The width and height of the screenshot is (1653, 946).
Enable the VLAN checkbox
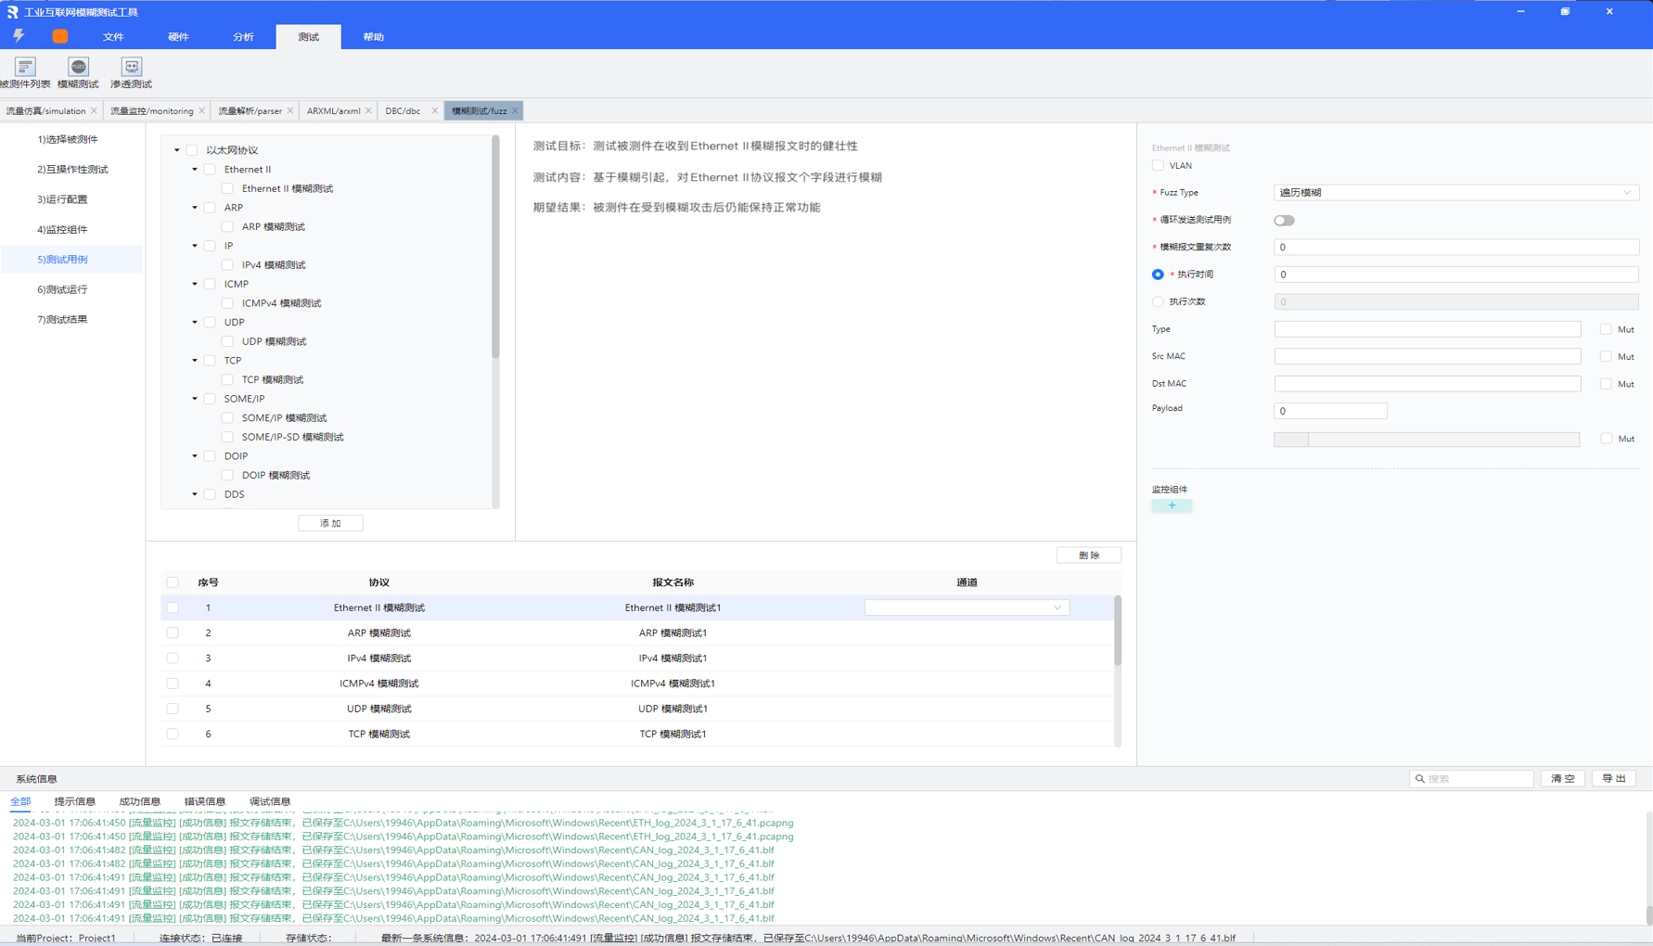click(1158, 166)
